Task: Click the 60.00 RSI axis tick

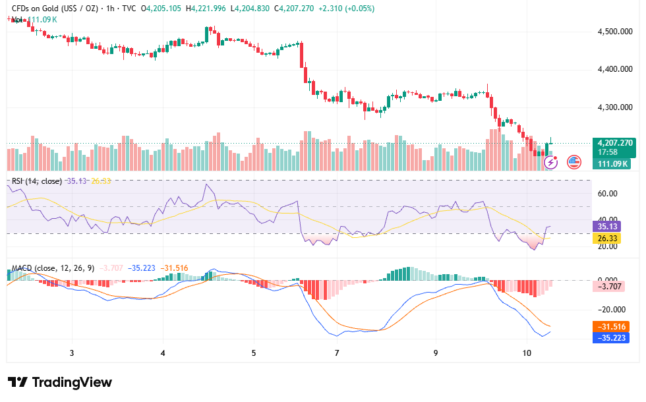Action: (x=607, y=194)
